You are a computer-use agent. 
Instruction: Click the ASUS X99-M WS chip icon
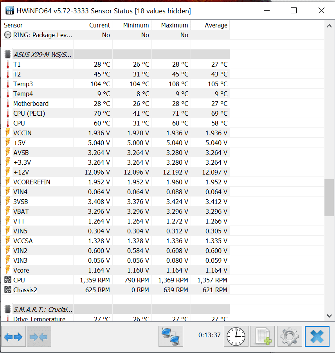8,55
